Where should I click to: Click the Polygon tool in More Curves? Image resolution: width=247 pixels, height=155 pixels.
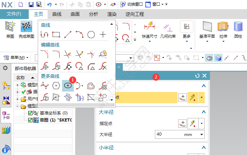pyautogui.click(x=55, y=85)
